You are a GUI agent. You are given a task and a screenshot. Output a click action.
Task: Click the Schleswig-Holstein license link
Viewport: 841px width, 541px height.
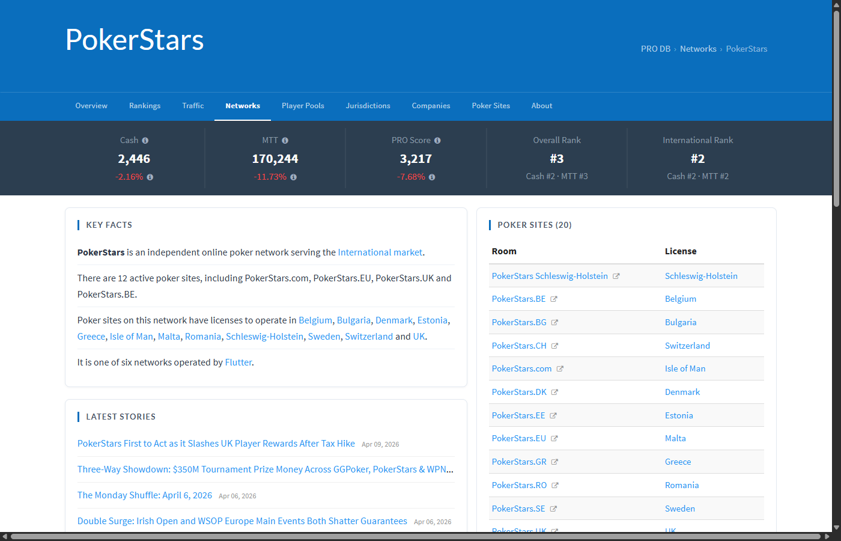click(701, 276)
